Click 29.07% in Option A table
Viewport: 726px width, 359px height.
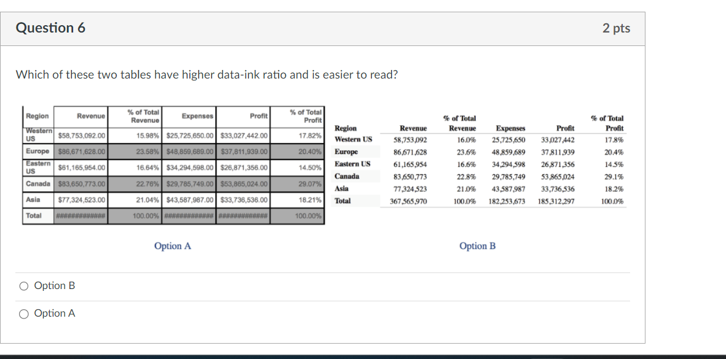point(310,184)
